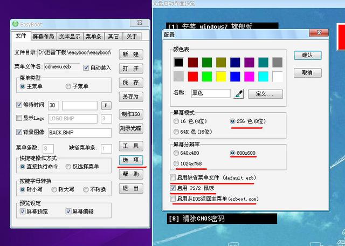Image resolution: width=345 pixels, height=246 pixels.
Task: Select the navy blue color swatch
Action: 235,63
